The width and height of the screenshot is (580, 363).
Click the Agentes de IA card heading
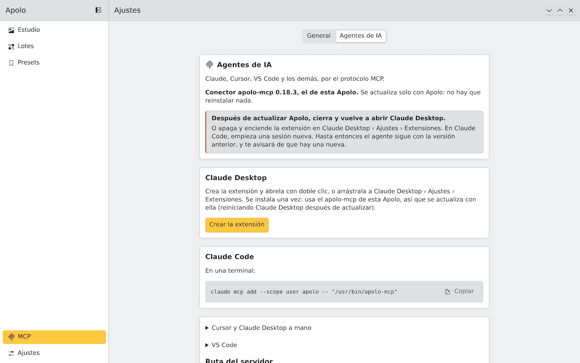[244, 65]
